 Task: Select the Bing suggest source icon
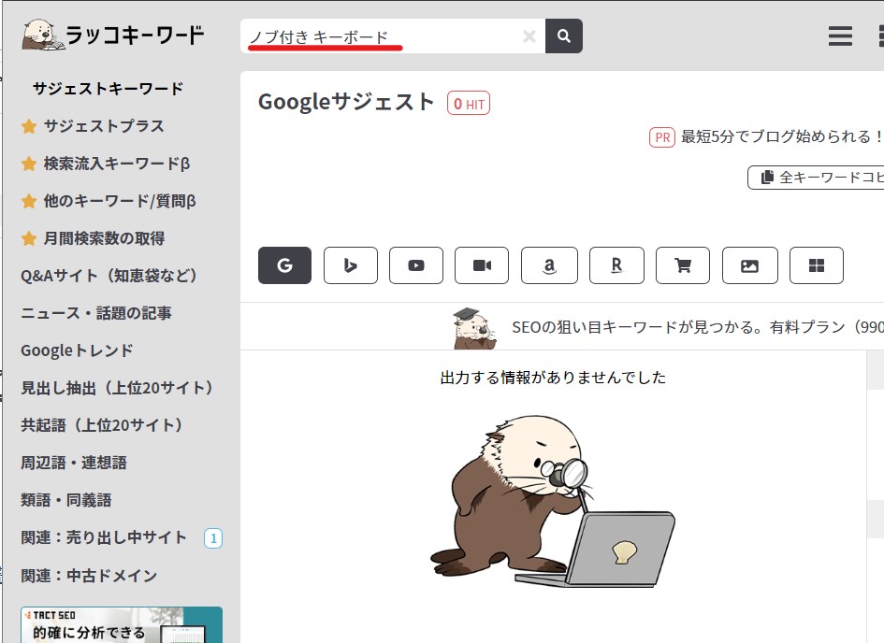pos(351,265)
